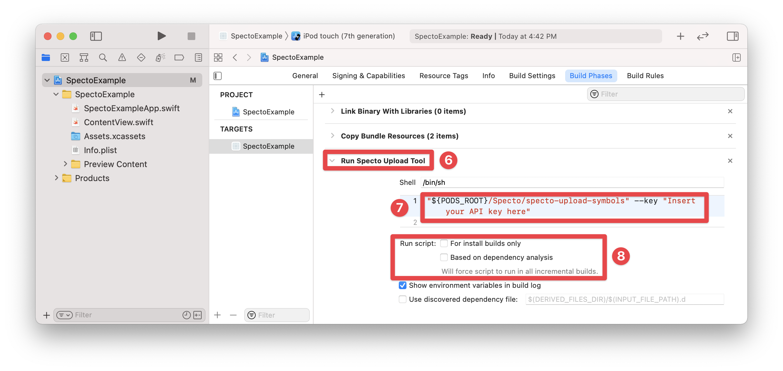Show the Source Control navigator
The width and height of the screenshot is (783, 371).
65,57
